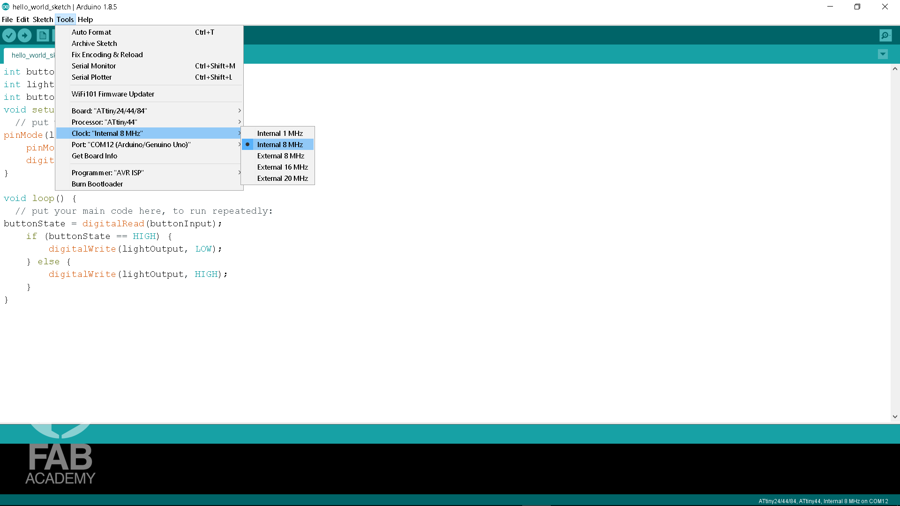Click the Verify sketch checkmark icon
The width and height of the screenshot is (900, 506).
click(9, 36)
